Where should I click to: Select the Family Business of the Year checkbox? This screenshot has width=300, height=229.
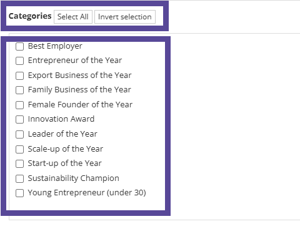coord(20,90)
